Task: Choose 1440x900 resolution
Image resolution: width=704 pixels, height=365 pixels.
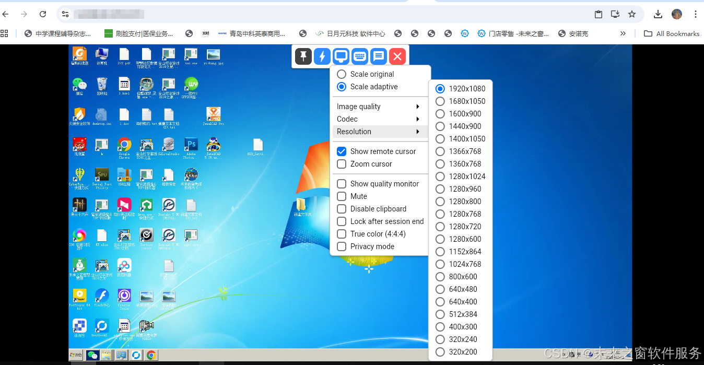Action: coord(459,126)
